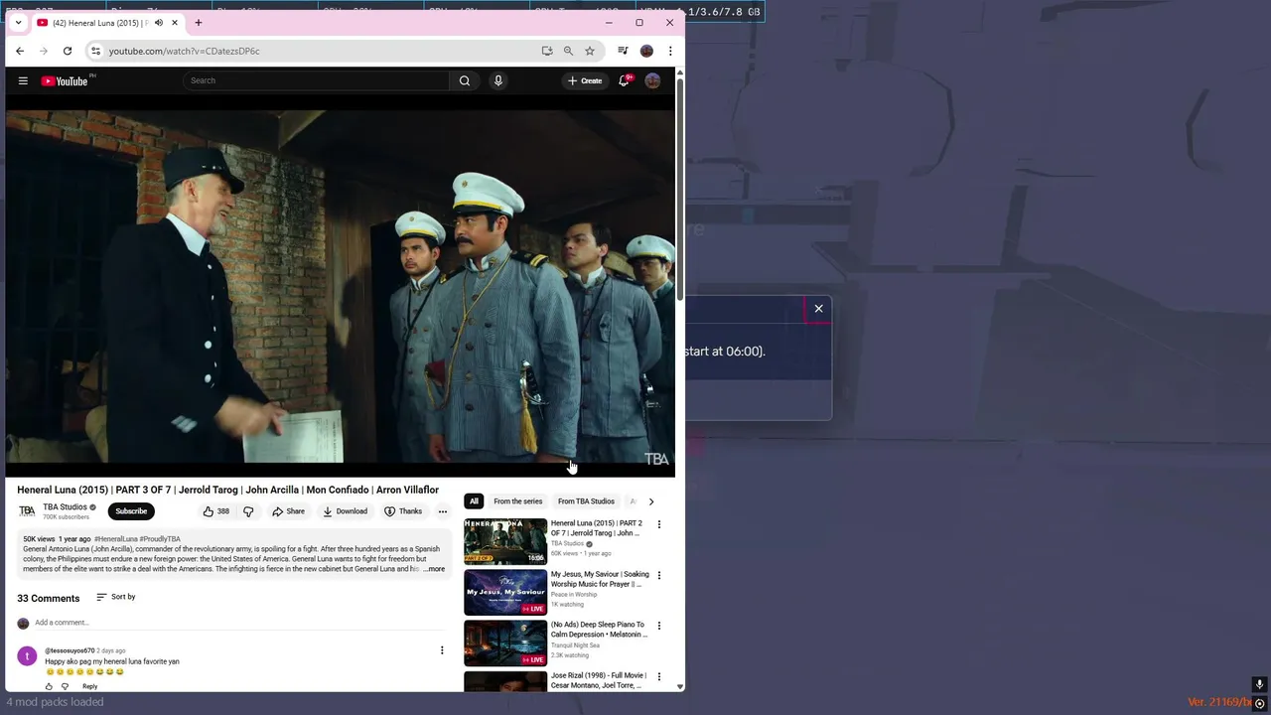Open Heneral Luna PART 2 thumbnail
The image size is (1271, 715).
coord(505,541)
